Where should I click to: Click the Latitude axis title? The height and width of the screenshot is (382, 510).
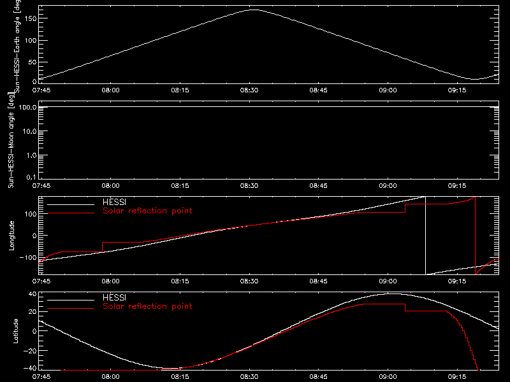tap(15, 331)
